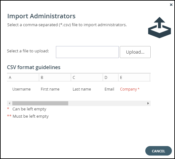175x159 pixels.
Task: Click the scrollbar's left arrow
Action: [9, 103]
